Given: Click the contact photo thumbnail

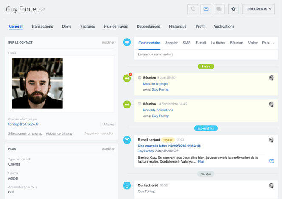Looking at the screenshot, I should pos(37,83).
